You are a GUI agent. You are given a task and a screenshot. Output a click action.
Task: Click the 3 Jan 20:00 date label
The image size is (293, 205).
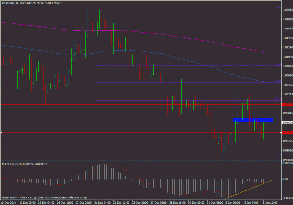click(233, 202)
